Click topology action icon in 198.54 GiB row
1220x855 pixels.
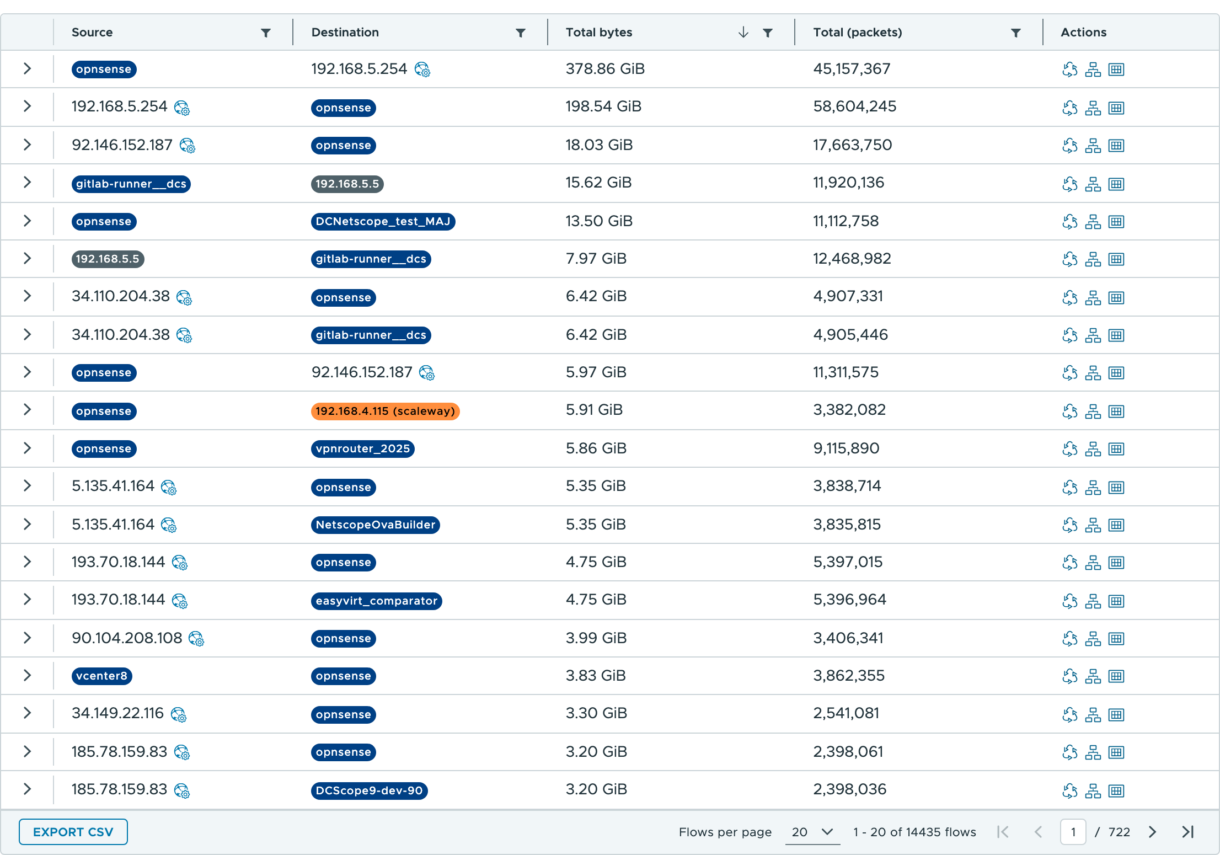tap(1093, 108)
